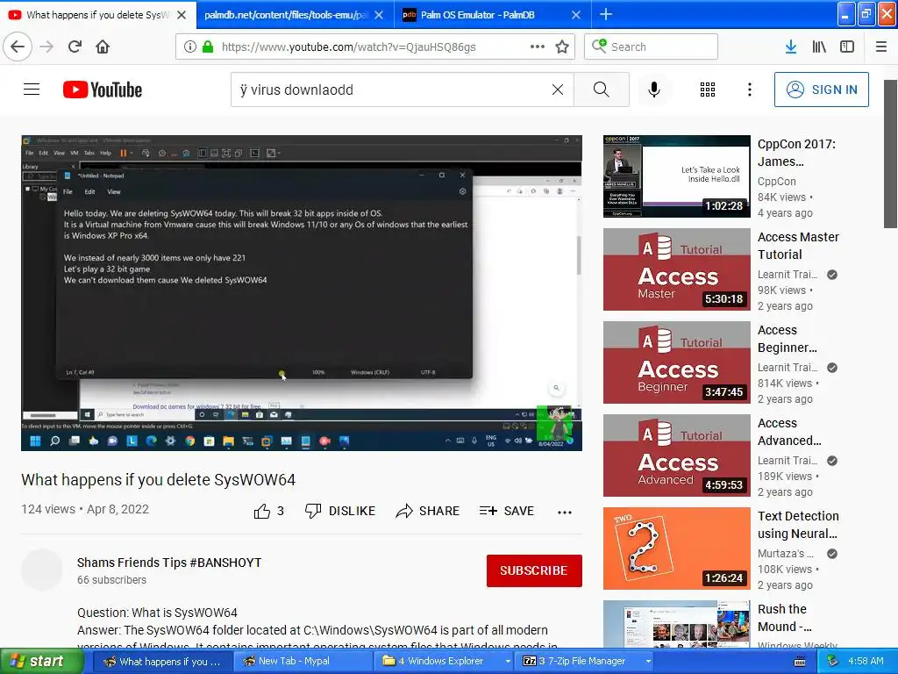Open the Windows start menu
The width and height of the screenshot is (898, 674).
(x=41, y=661)
